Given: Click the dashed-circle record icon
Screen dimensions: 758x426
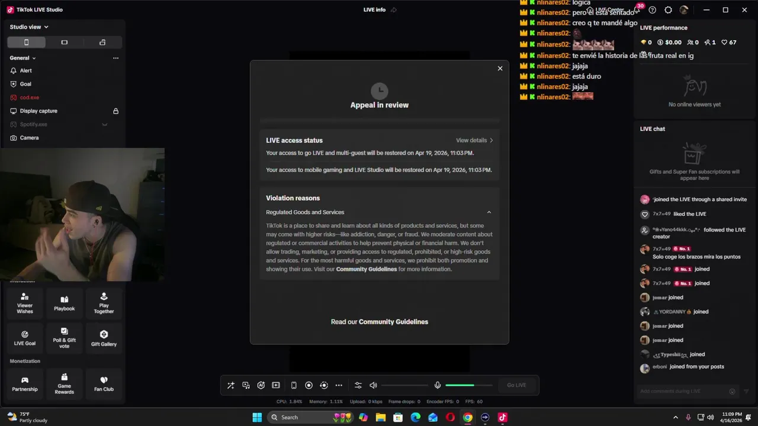Looking at the screenshot, I should pyautogui.click(x=324, y=385).
